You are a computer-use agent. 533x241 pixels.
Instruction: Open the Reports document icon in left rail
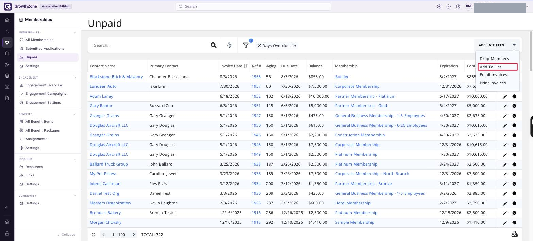pos(7,98)
